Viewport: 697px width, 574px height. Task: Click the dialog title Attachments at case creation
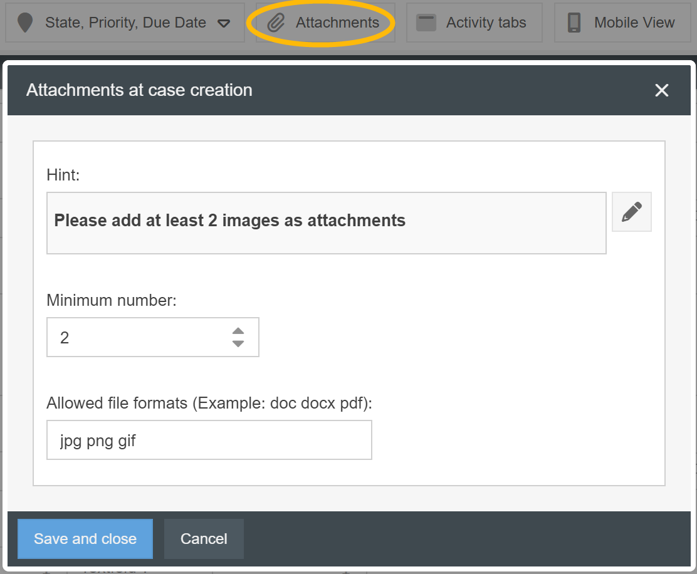(139, 90)
